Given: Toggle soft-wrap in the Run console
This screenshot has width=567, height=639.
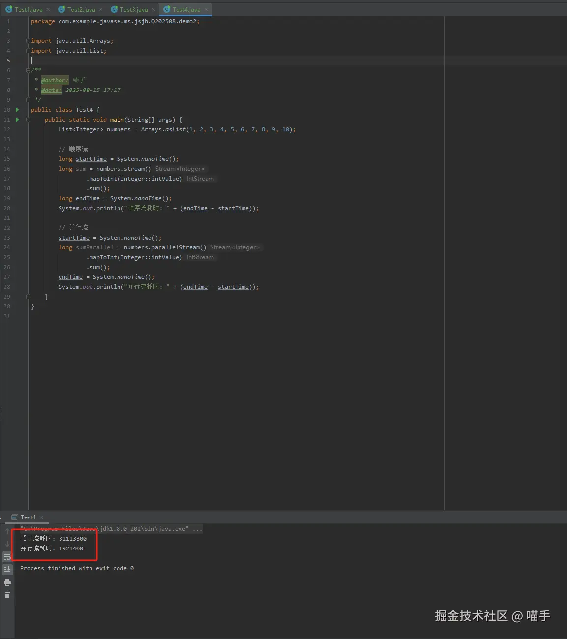Looking at the screenshot, I should point(7,557).
